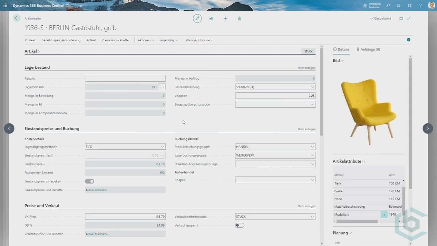Toggle the Verkauf gesperrt switch
The width and height of the screenshot is (437, 246).
[x=240, y=225]
